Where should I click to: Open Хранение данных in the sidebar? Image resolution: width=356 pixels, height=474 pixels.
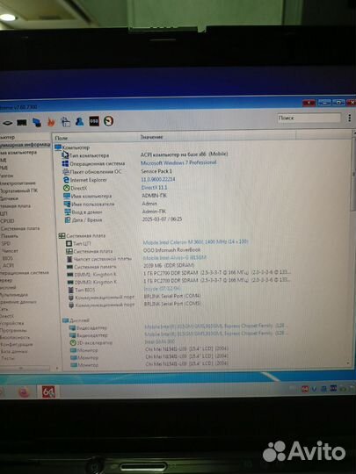click(x=18, y=302)
